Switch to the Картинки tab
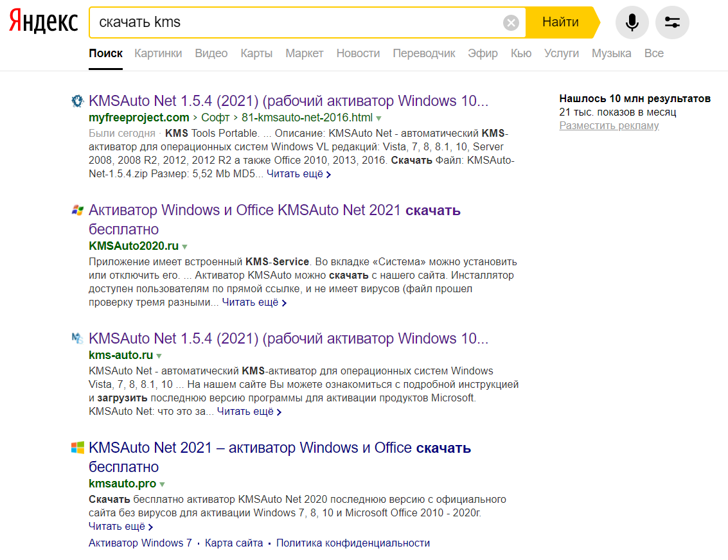728x560 pixels. coord(158,54)
